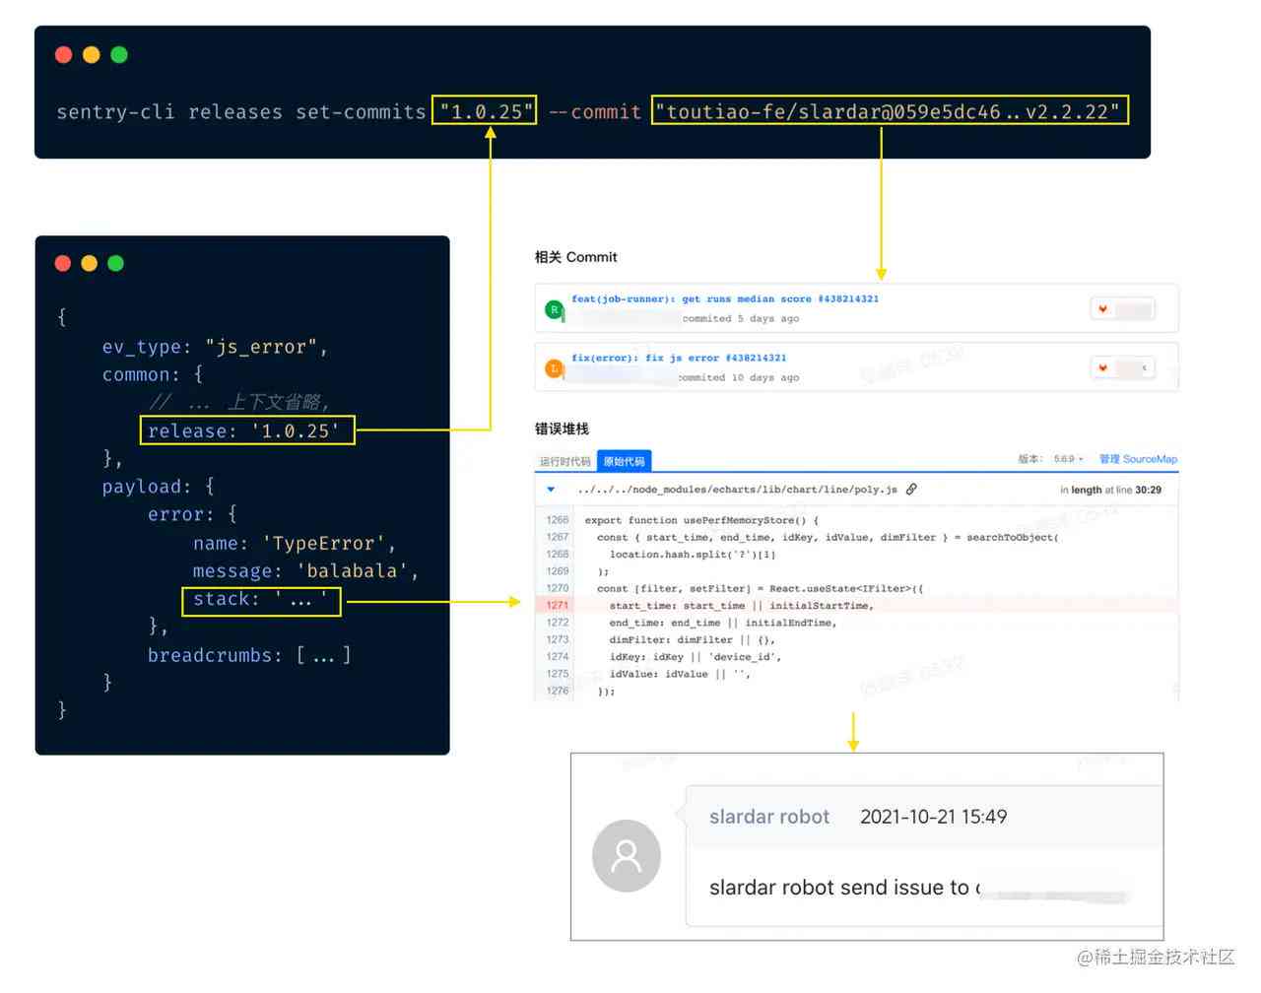Click the stack: '...' line in payload
The width and height of the screenshot is (1261, 993).
tap(261, 600)
